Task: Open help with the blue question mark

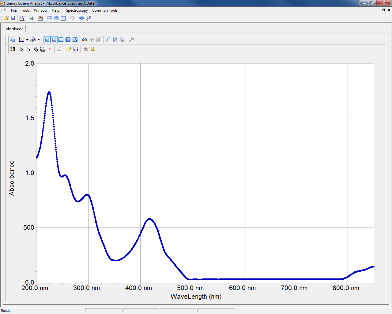Action: (x=81, y=18)
